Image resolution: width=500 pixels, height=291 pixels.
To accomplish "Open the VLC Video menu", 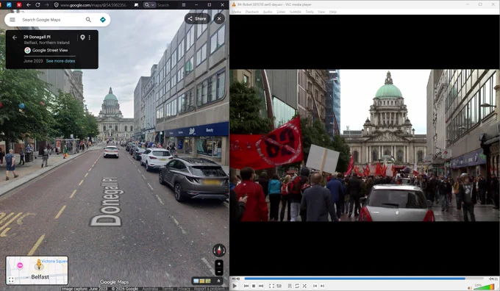I will click(281, 12).
